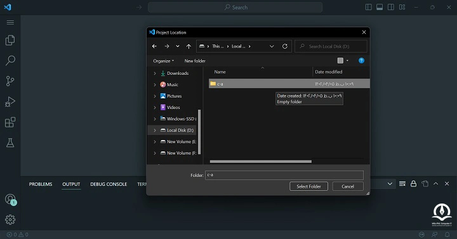Screen dimensions: 457x239
Task: Open the dialog help icon
Action: point(361,61)
